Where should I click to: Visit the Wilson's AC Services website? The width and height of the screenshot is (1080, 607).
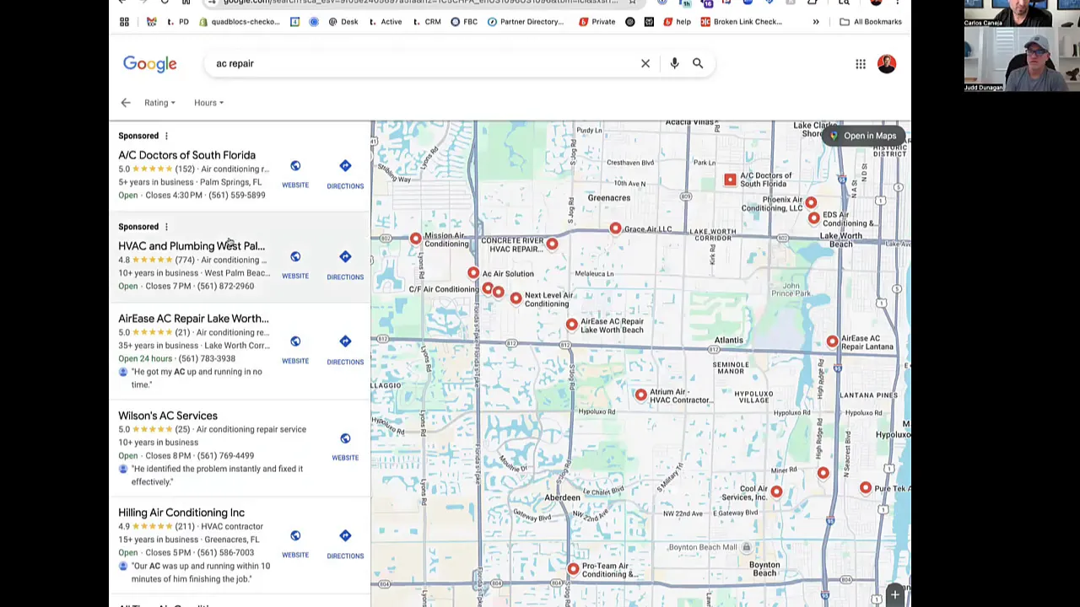click(x=345, y=446)
